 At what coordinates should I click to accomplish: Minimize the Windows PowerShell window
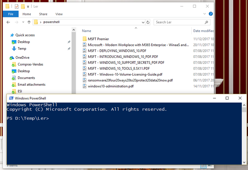click(214, 98)
